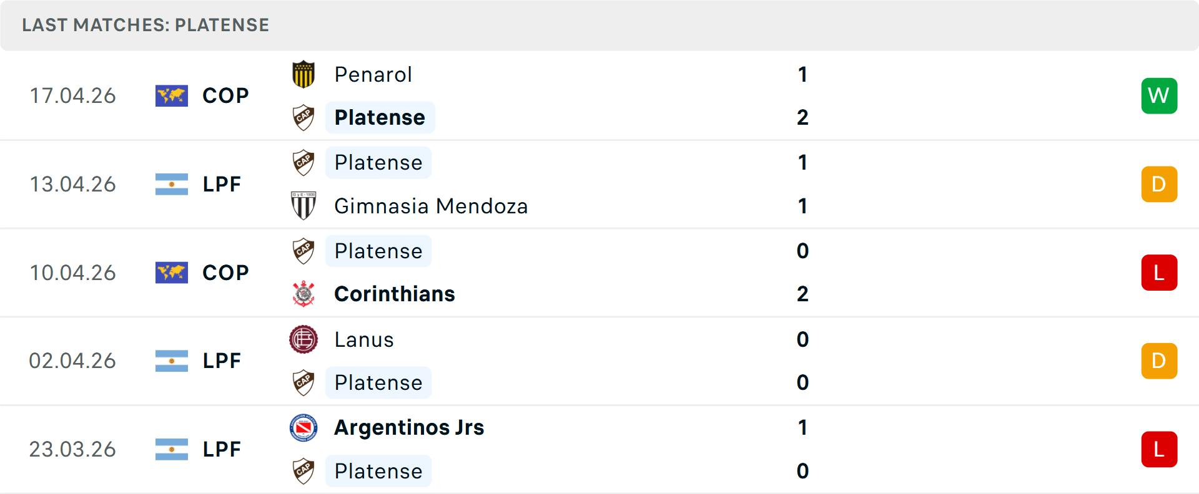Click the Penarol club crest icon
Image resolution: width=1199 pixels, height=494 pixels.
pos(303,74)
